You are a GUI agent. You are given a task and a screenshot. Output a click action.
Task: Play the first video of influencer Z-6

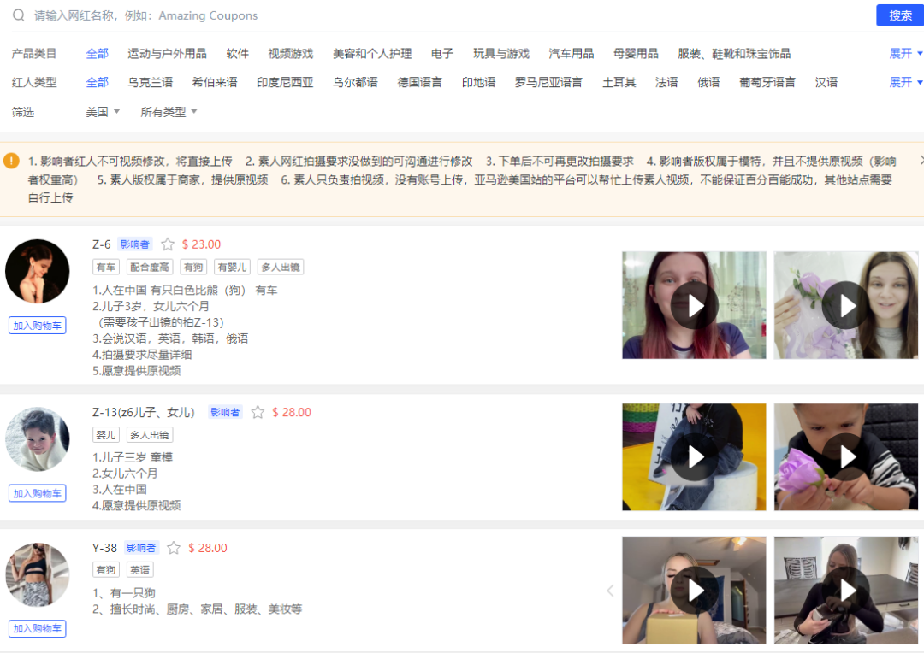(x=694, y=305)
